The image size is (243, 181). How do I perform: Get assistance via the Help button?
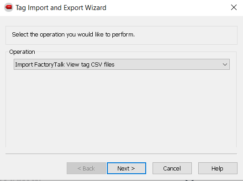point(217,168)
